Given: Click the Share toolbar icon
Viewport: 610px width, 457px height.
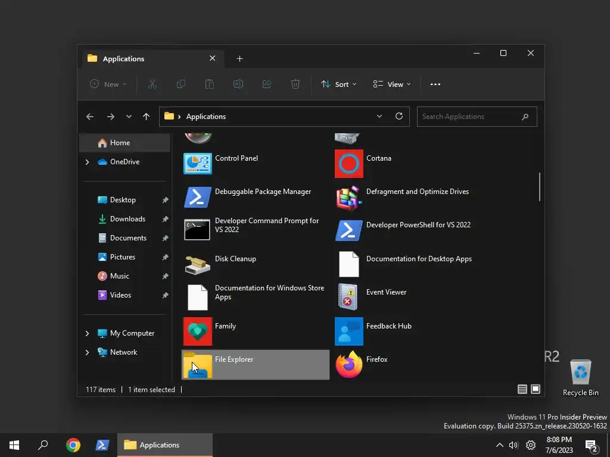Looking at the screenshot, I should click(267, 84).
